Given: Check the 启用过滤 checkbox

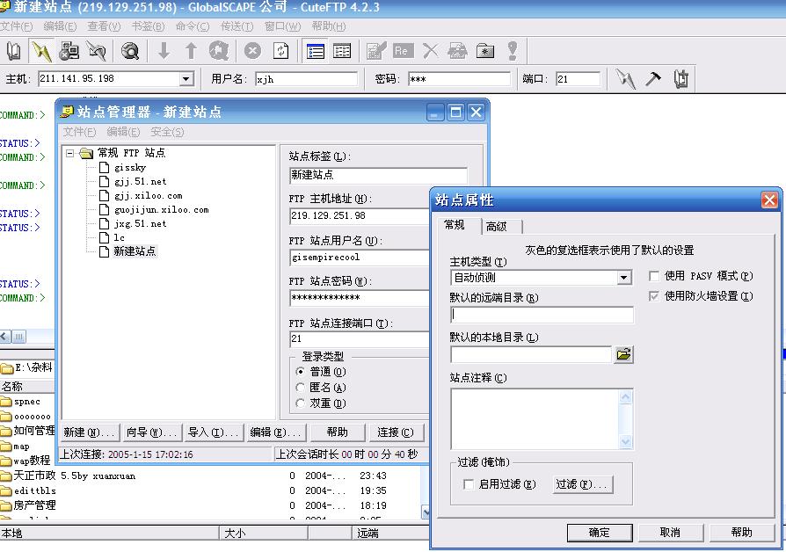Looking at the screenshot, I should [x=469, y=484].
